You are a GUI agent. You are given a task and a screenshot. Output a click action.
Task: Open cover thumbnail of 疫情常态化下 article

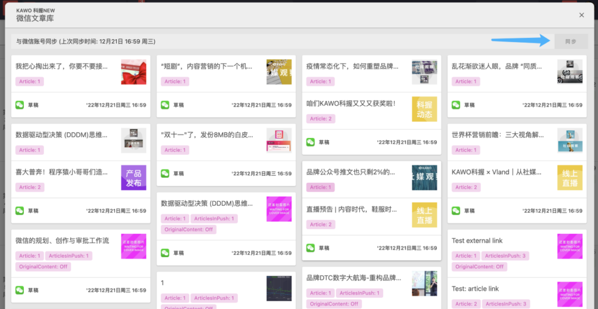coord(425,72)
